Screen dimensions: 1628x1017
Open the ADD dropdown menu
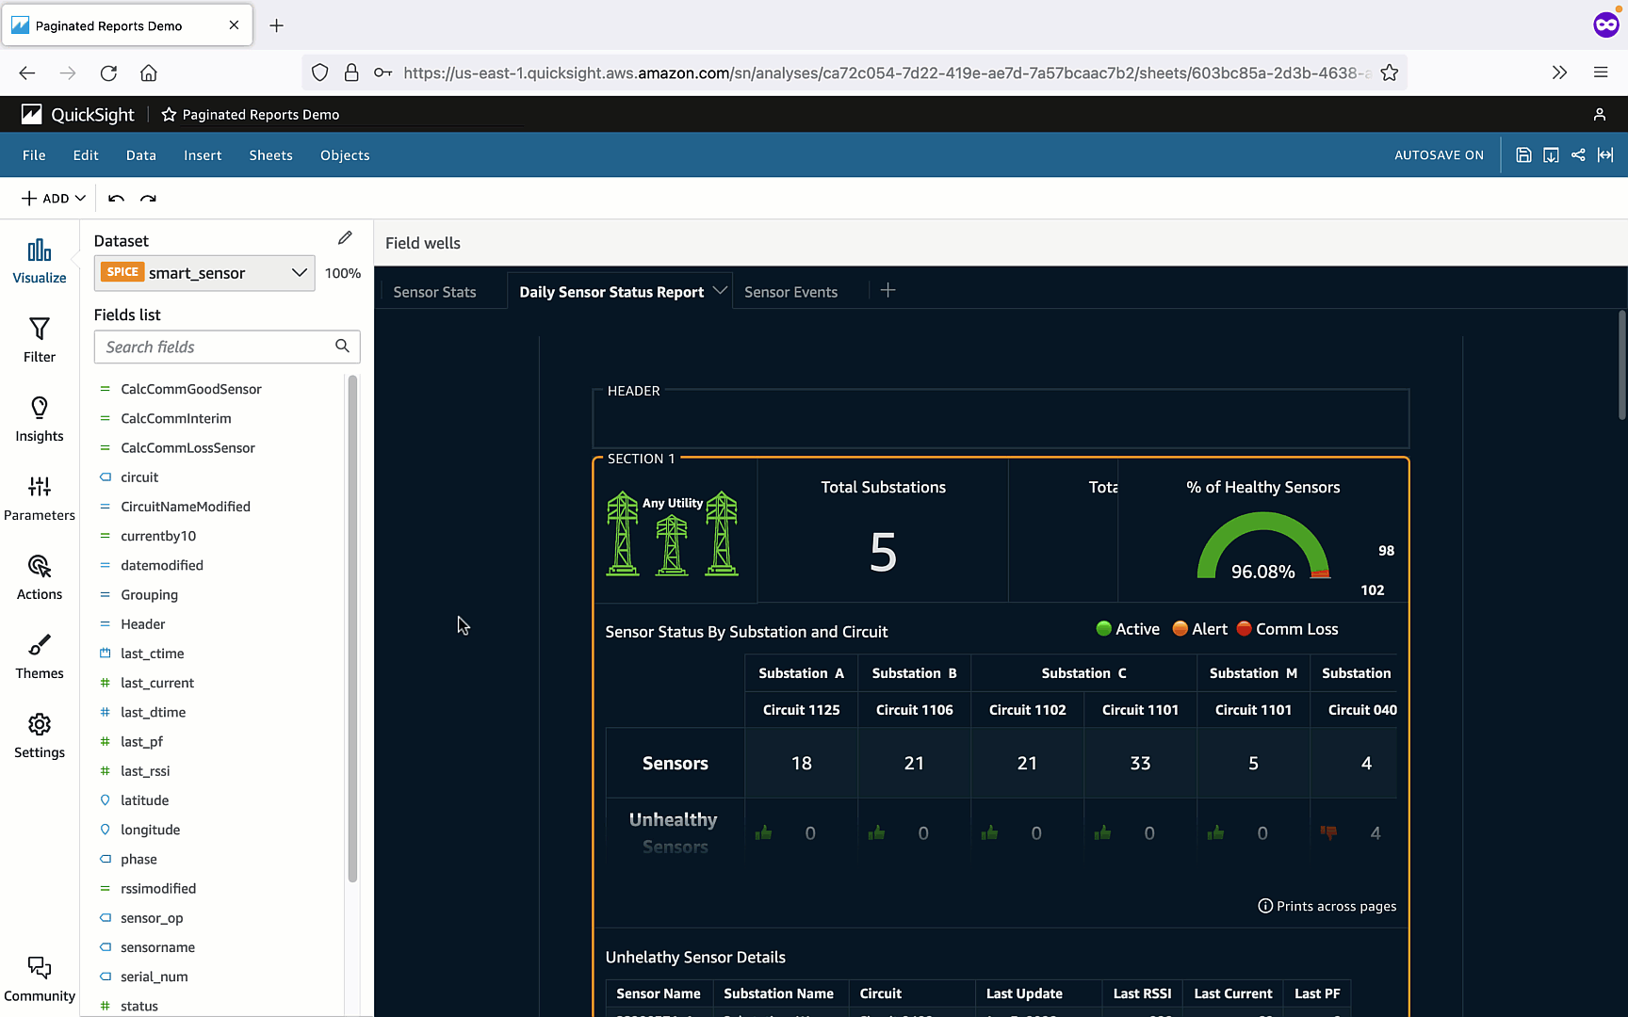pyautogui.click(x=54, y=199)
